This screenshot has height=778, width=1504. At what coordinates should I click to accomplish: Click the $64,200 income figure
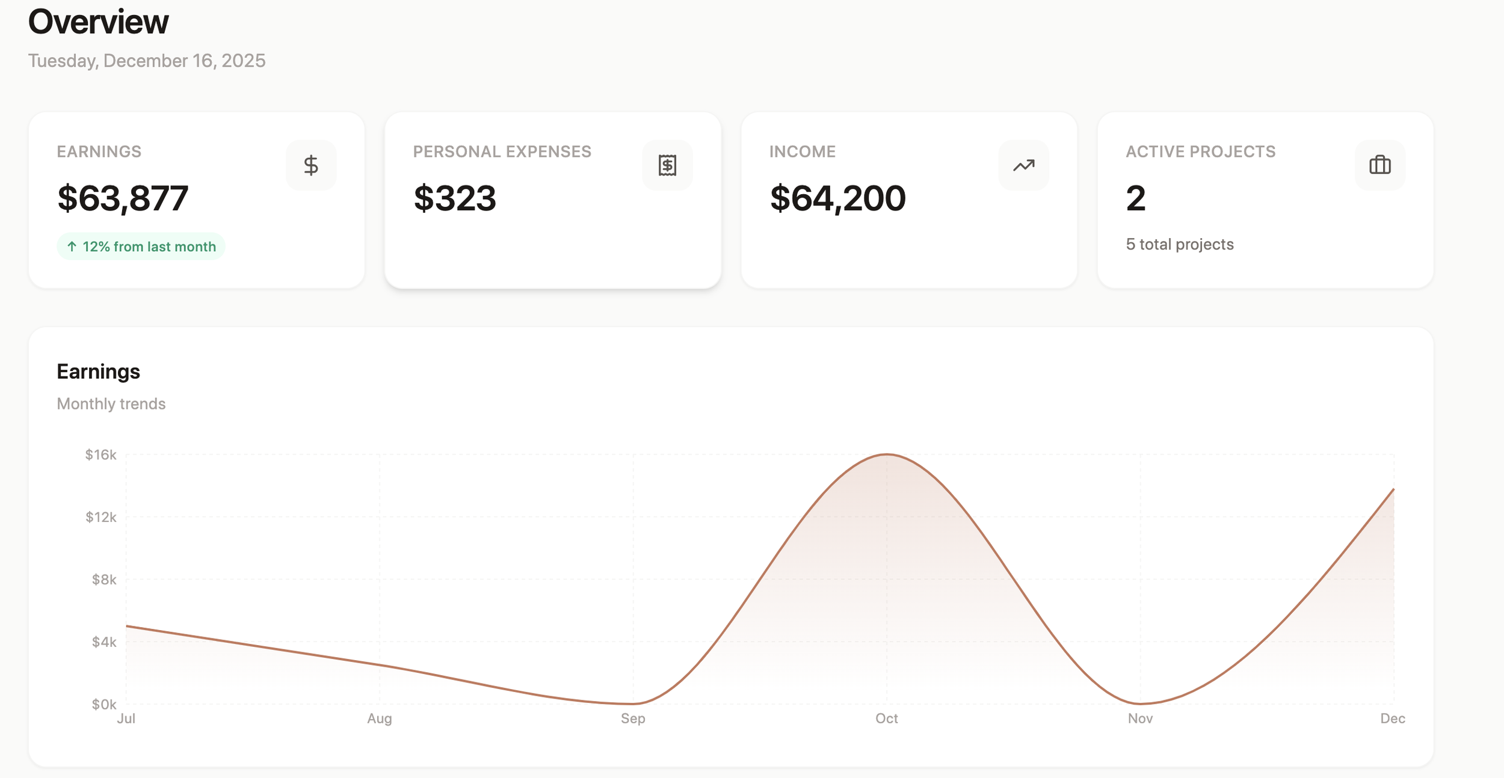point(837,198)
